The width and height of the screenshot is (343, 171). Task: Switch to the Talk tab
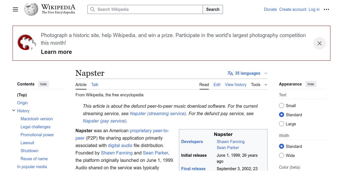click(x=95, y=85)
